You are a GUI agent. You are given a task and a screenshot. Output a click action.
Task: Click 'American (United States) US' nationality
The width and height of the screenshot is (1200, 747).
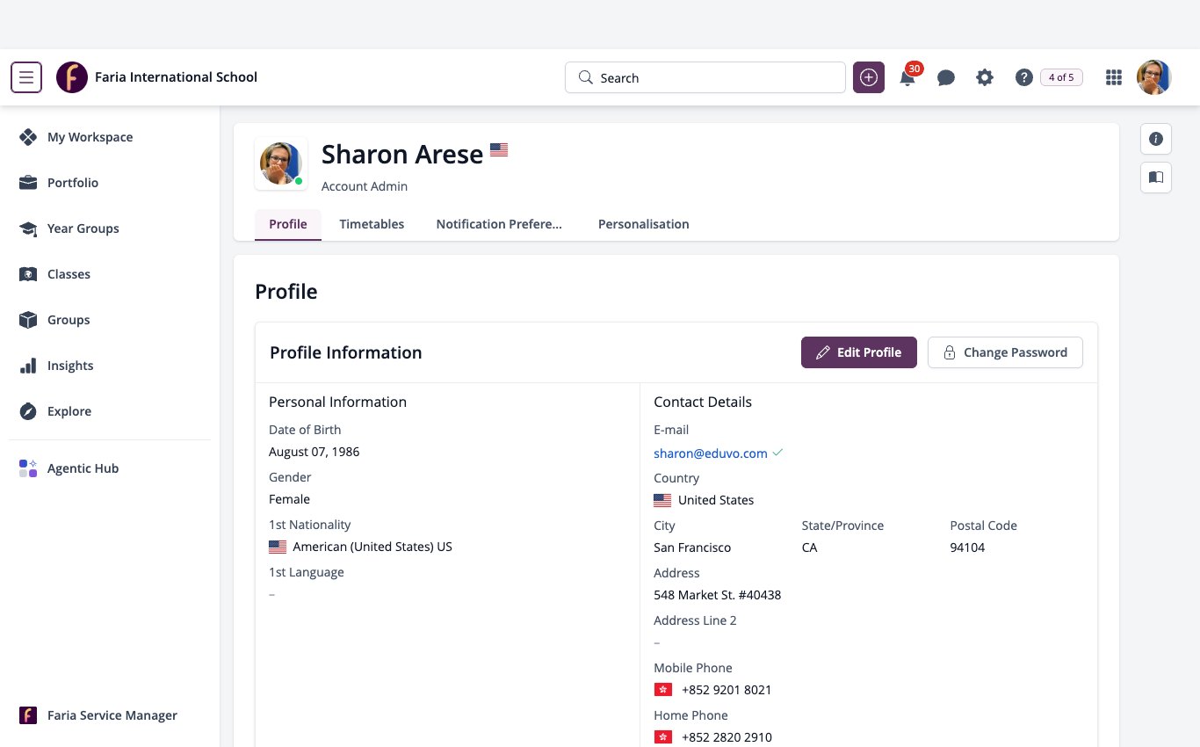(x=372, y=547)
